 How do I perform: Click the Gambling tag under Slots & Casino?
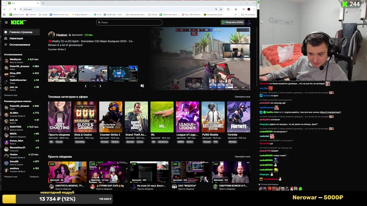pyautogui.click(x=80, y=142)
